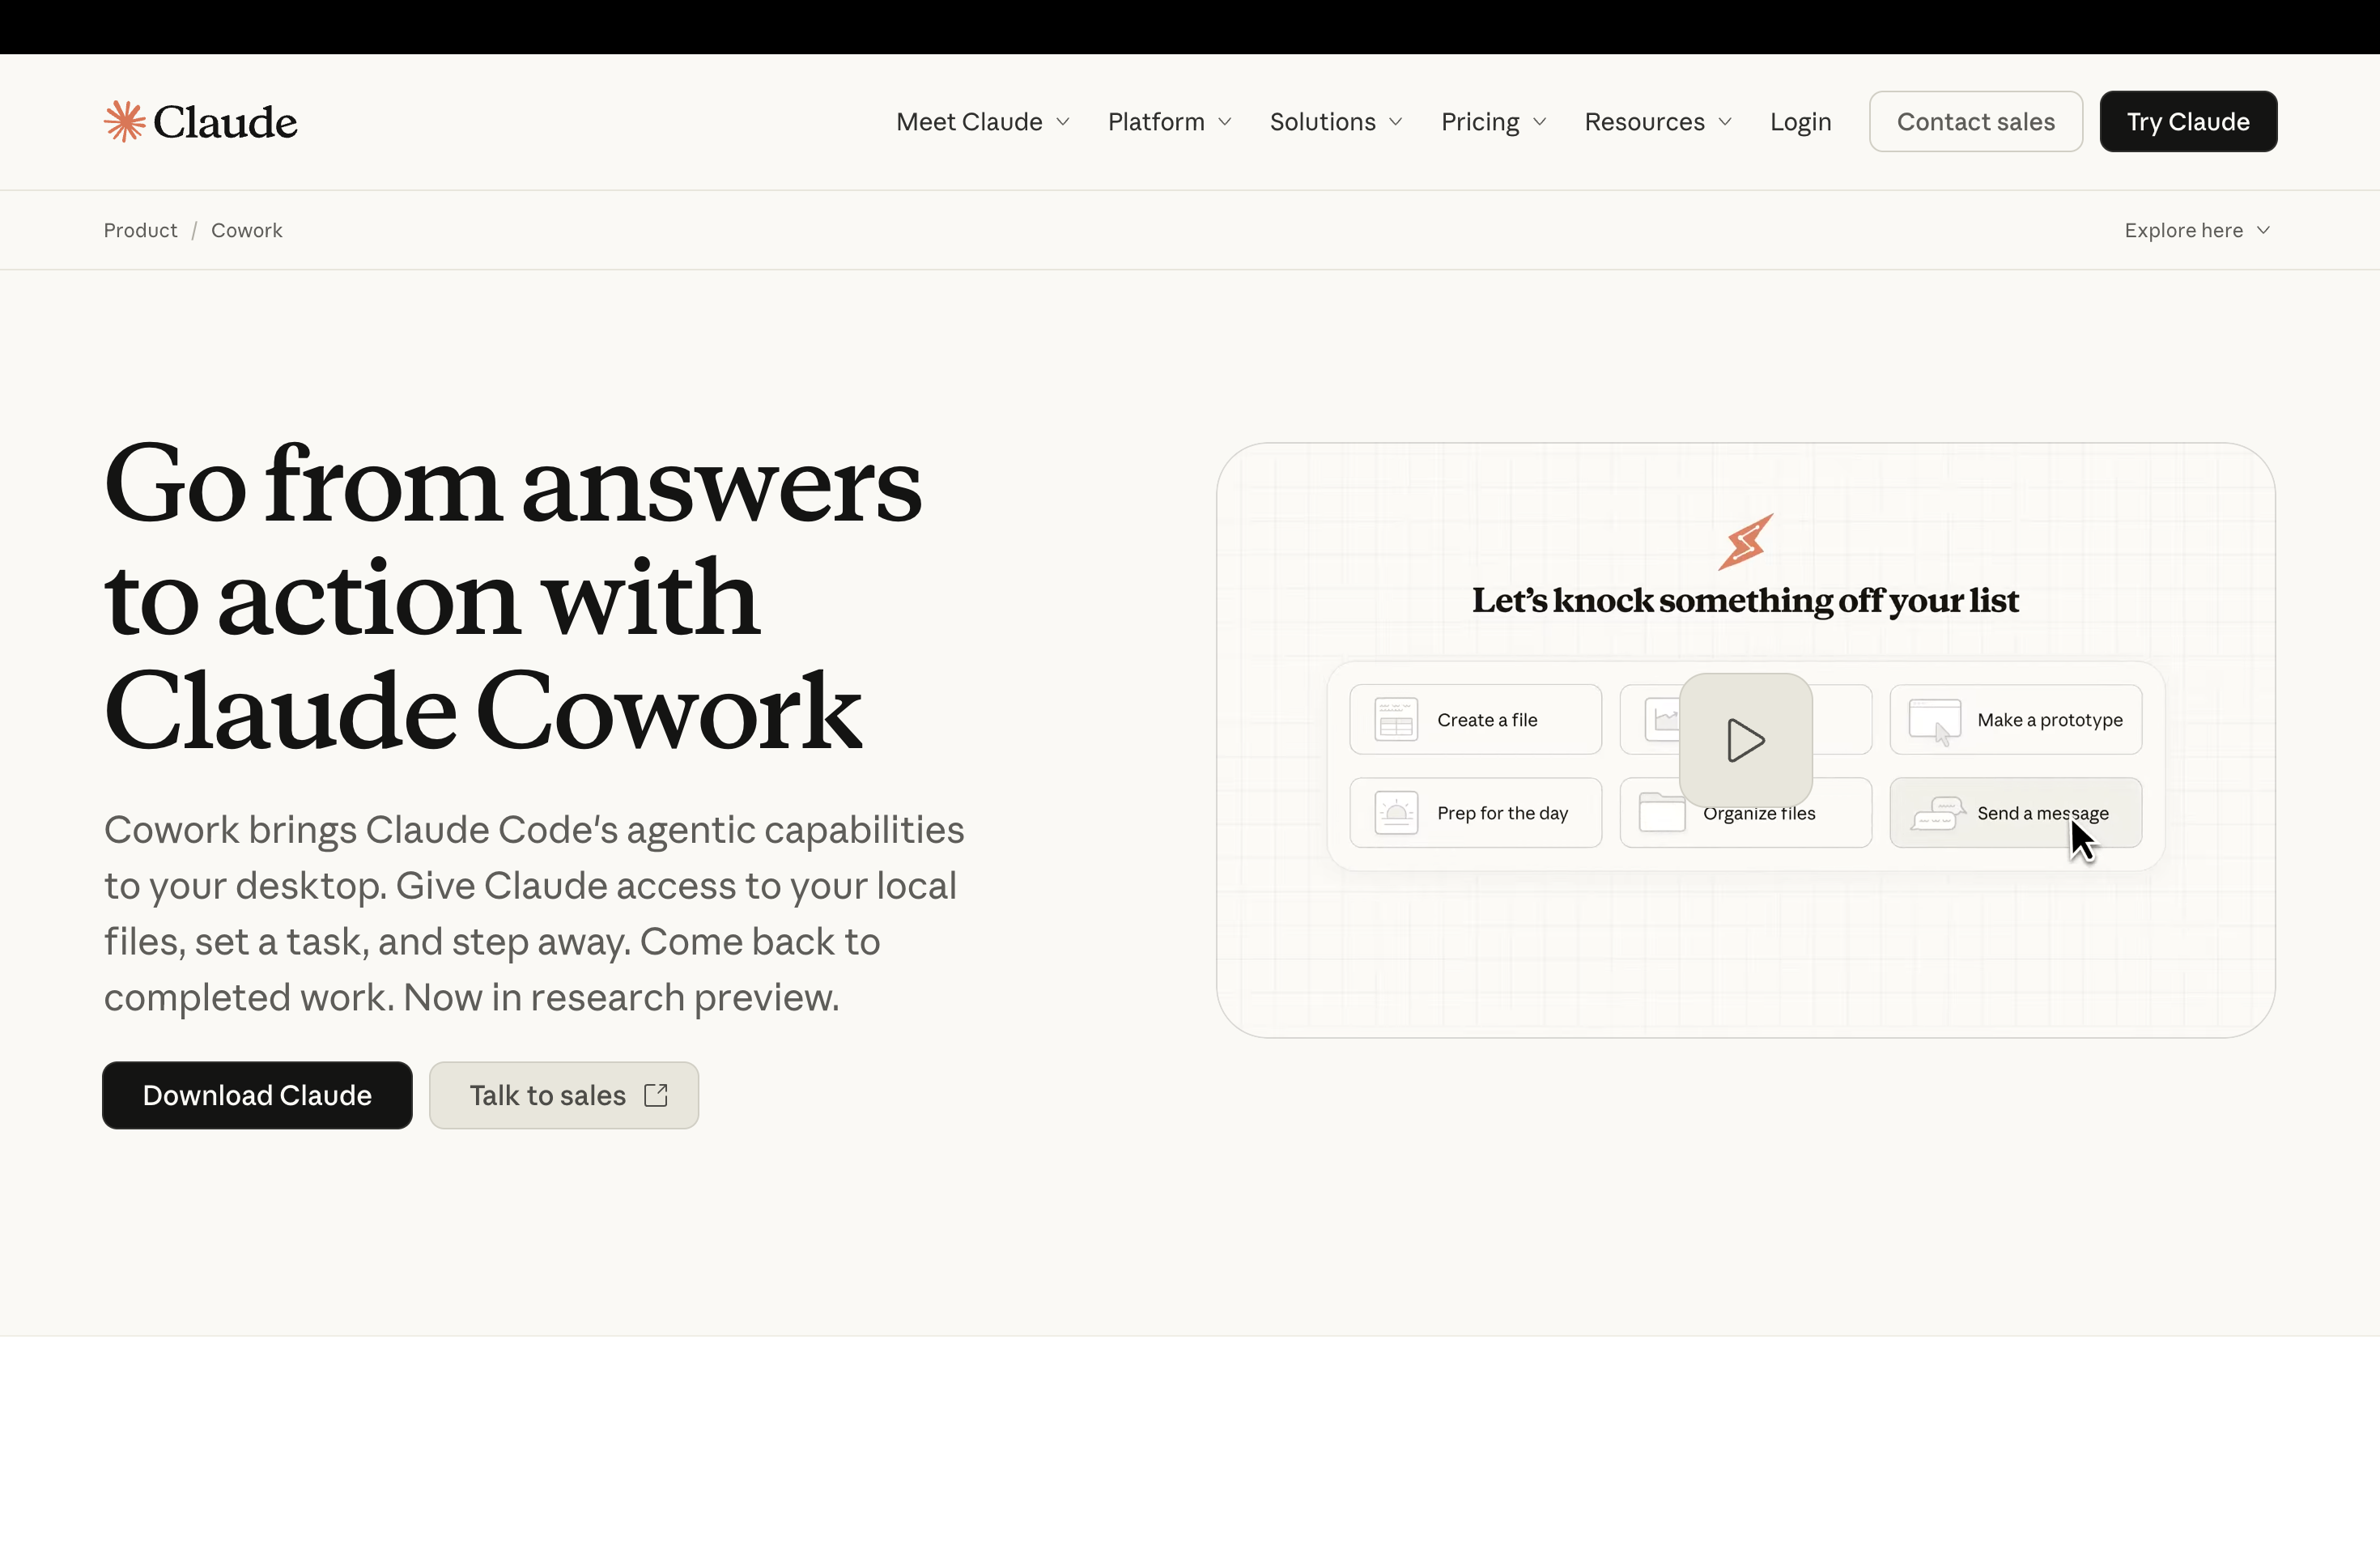
Task: Click the Download Claude button
Action: tap(257, 1095)
